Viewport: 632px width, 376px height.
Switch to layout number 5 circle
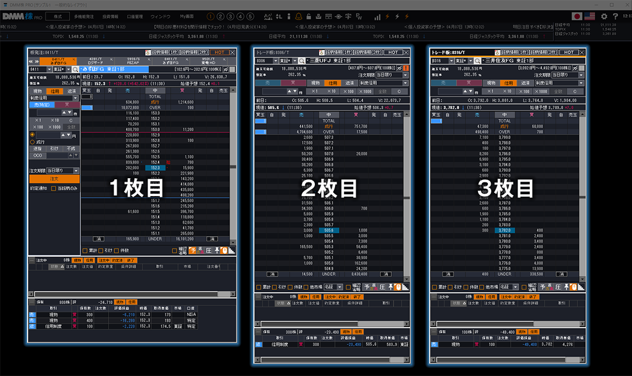251,17
